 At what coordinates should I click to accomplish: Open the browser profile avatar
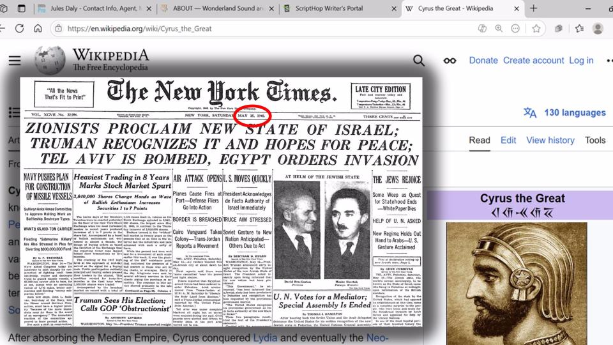click(x=598, y=29)
